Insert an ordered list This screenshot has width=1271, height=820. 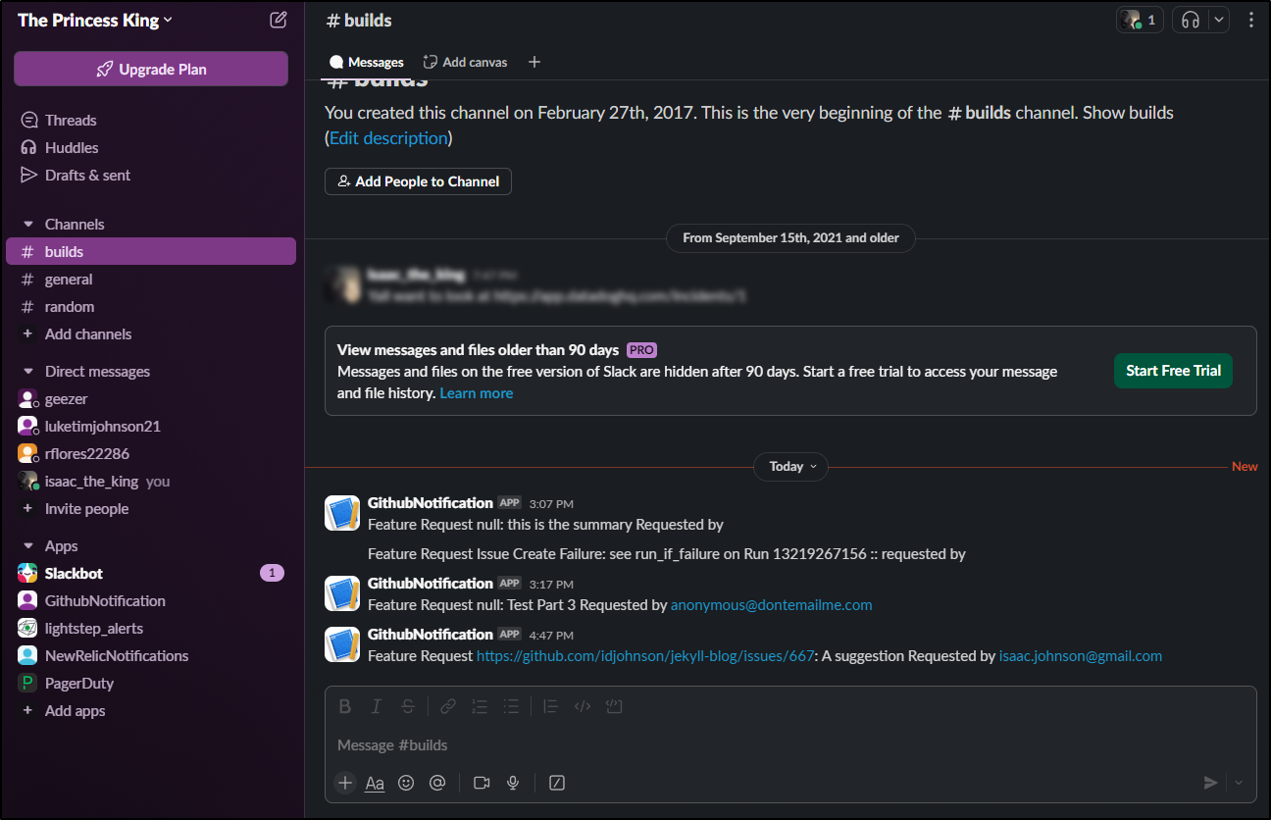click(480, 706)
